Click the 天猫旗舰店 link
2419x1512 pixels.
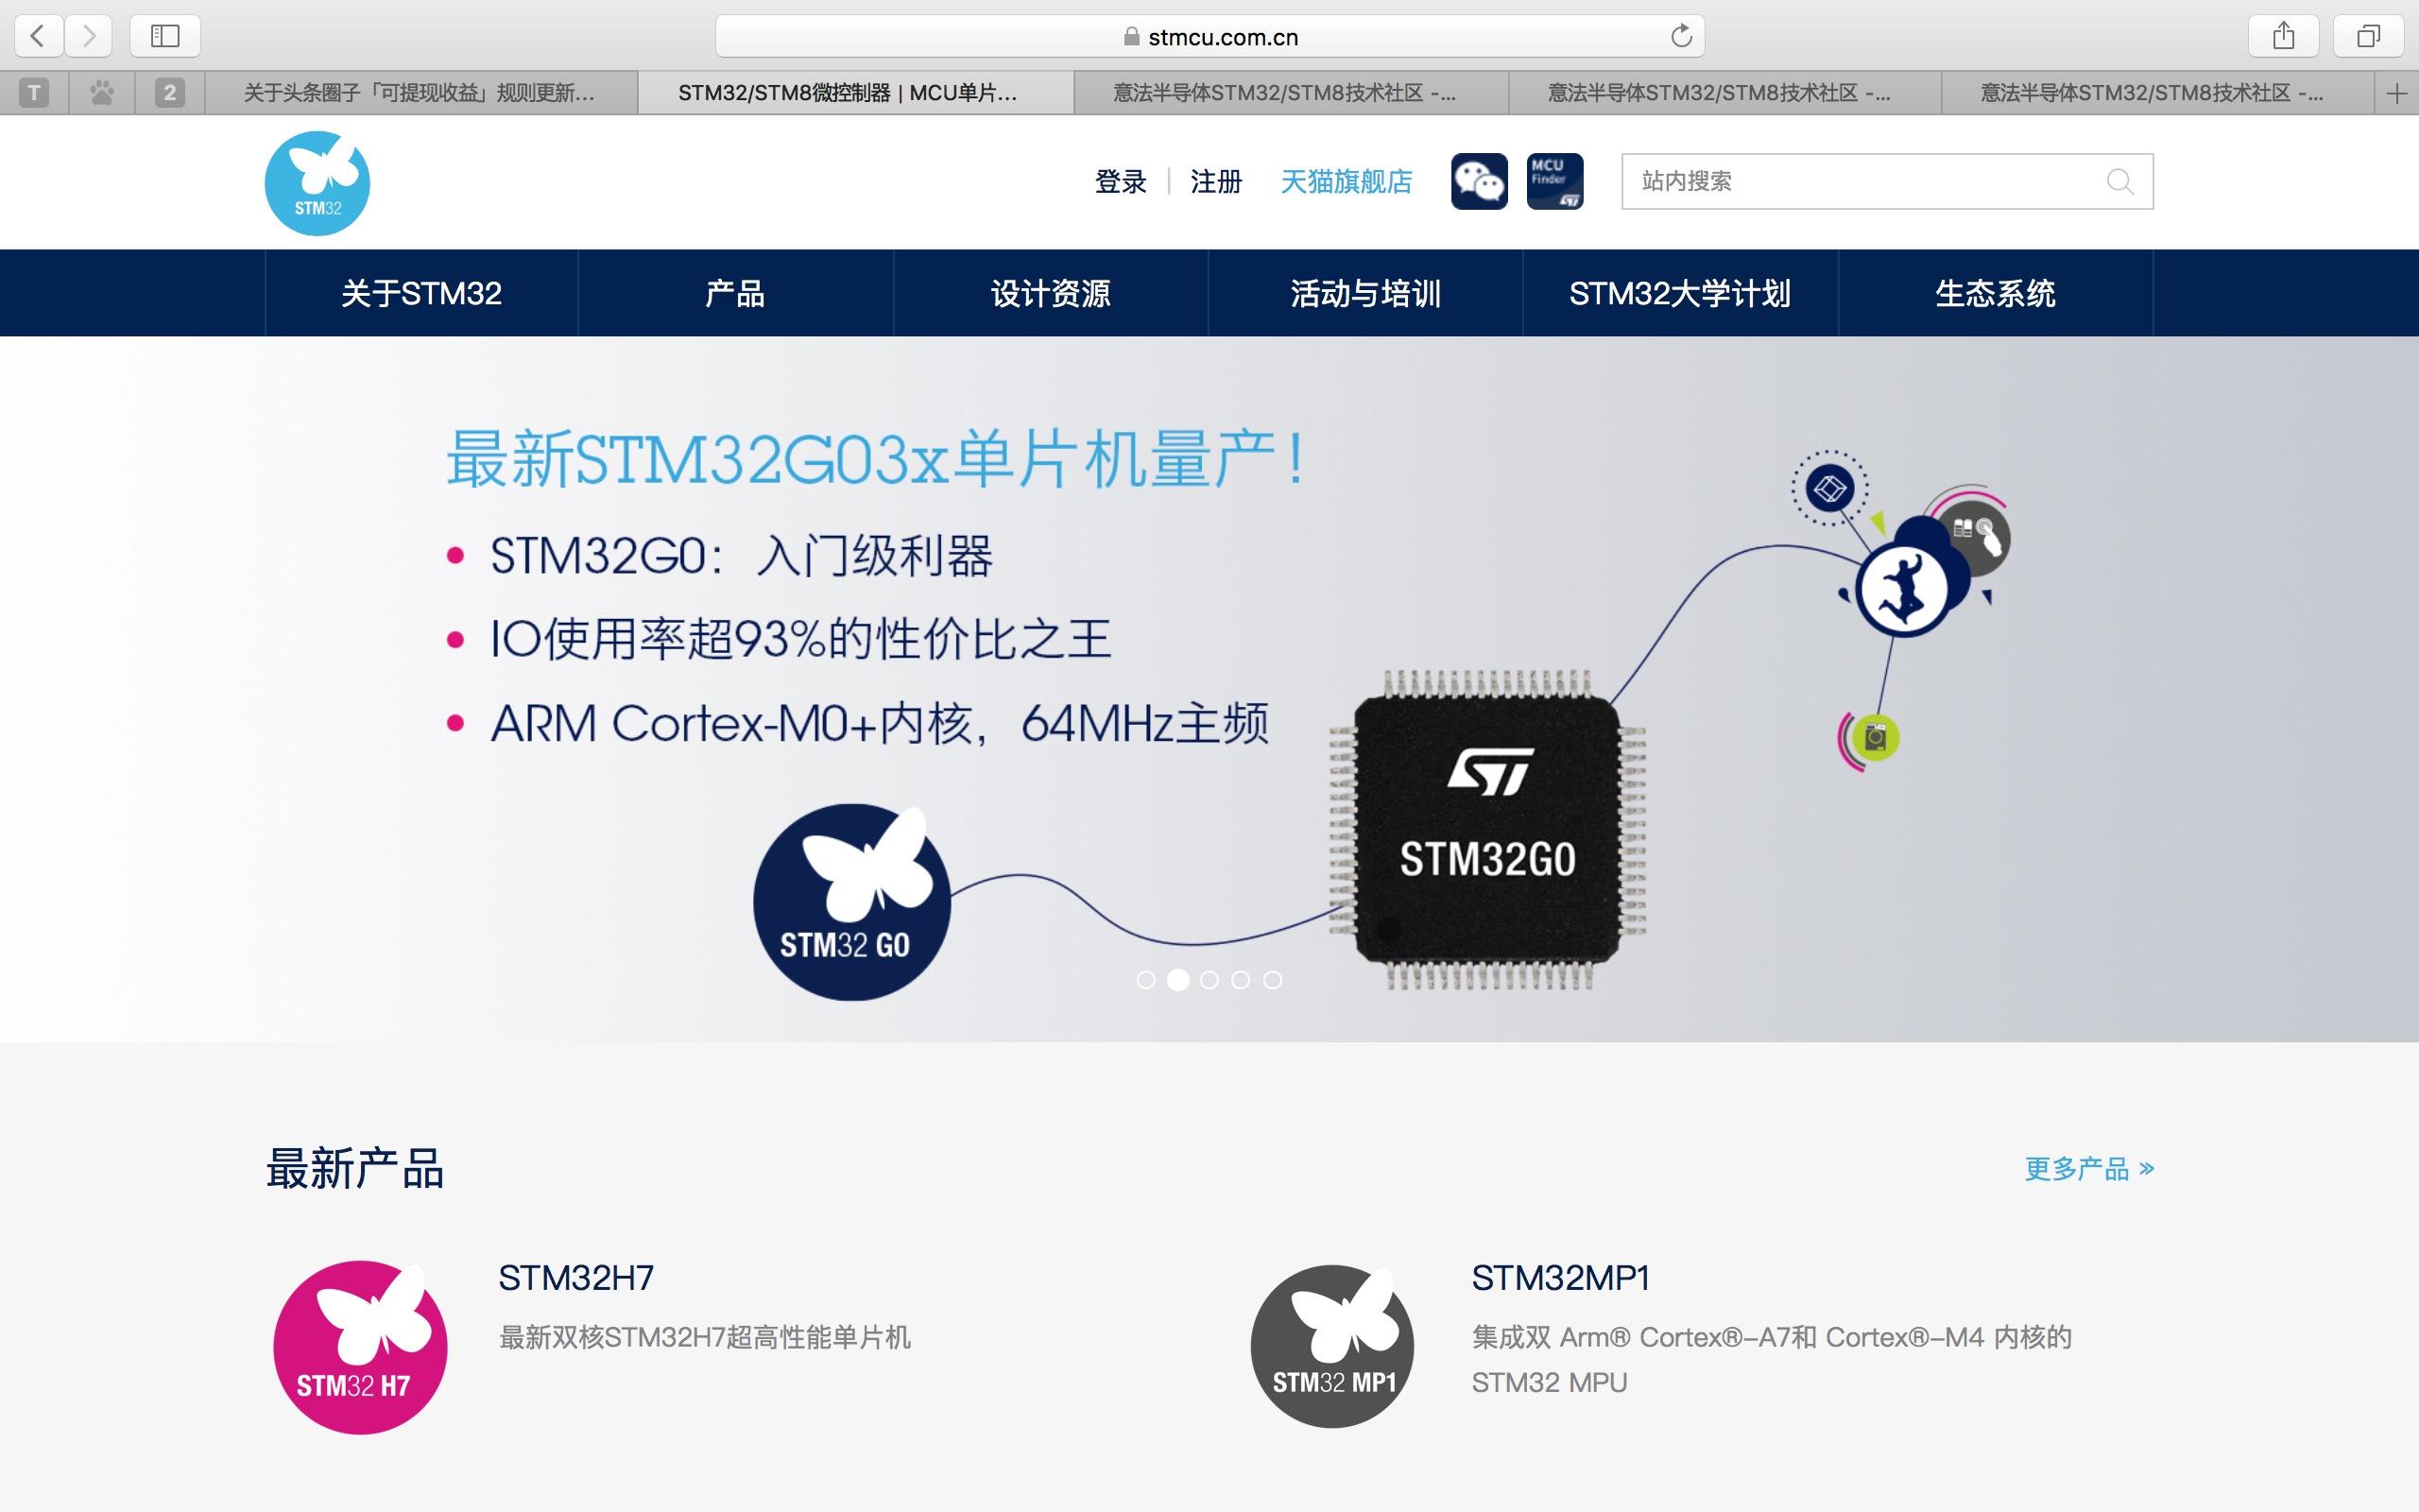(1347, 182)
